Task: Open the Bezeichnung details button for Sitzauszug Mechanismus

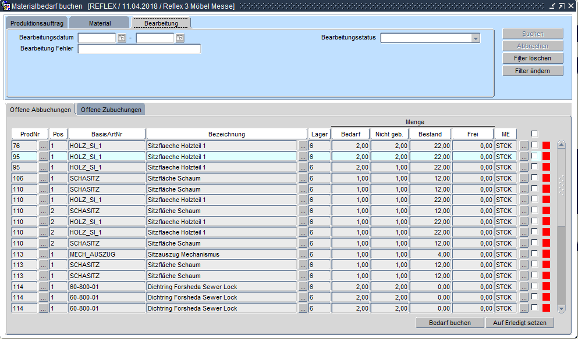Action: tap(303, 254)
